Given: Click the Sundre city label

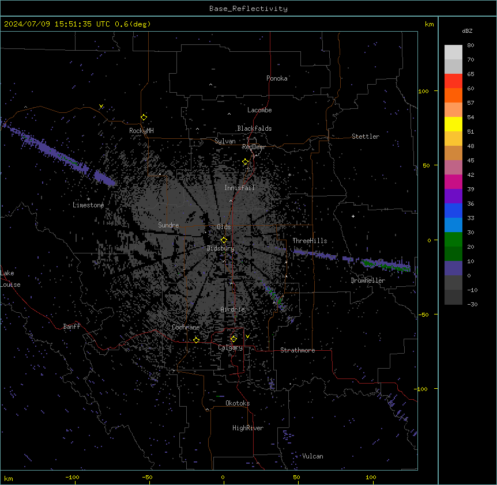Looking at the screenshot, I should [168, 225].
